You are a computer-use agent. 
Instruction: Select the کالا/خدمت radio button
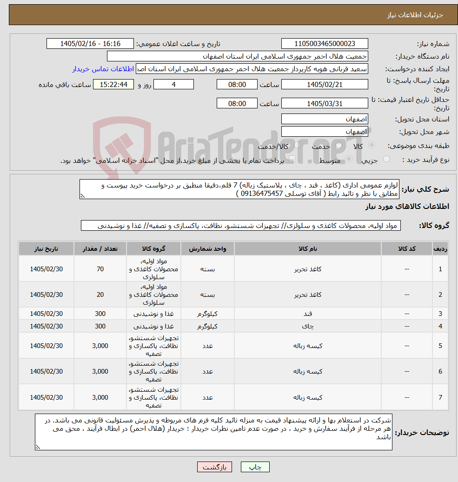(297, 145)
